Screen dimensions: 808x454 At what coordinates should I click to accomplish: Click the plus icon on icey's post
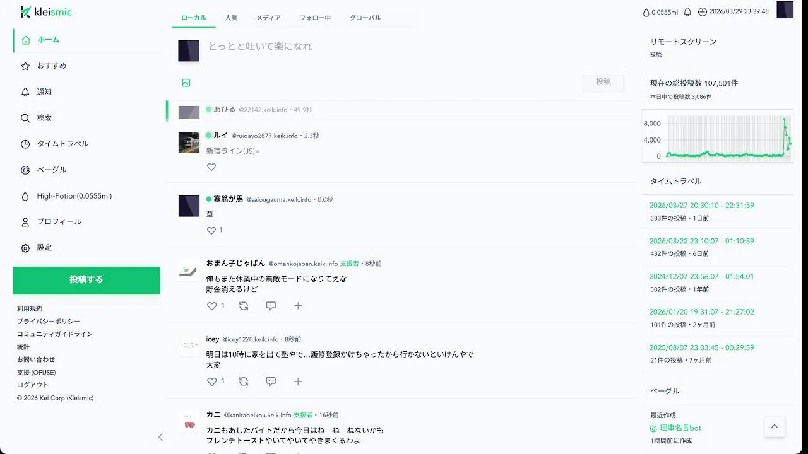(x=298, y=381)
